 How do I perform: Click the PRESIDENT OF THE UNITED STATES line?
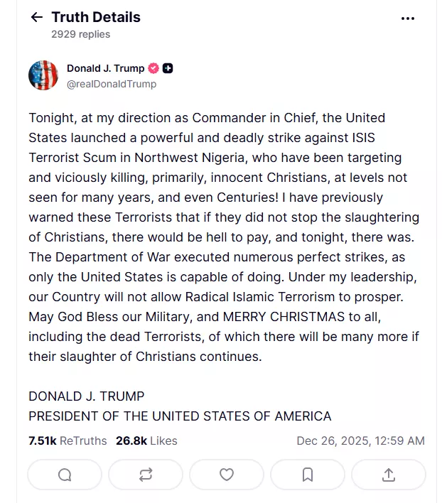click(x=180, y=416)
